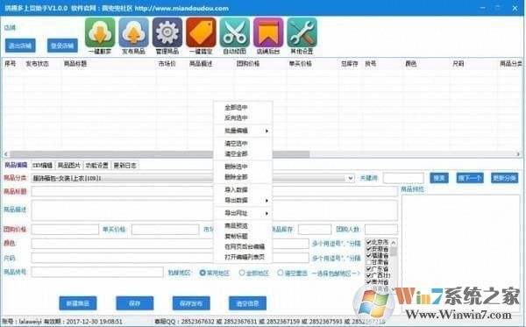The width and height of the screenshot is (526, 327).
Task: Expand 导出网址 submenu
Action: click(243, 213)
